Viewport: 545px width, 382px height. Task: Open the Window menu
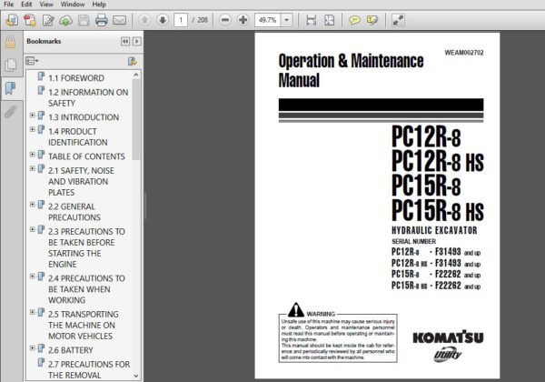[73, 5]
